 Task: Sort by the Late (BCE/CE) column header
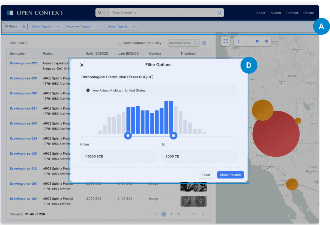(x=129, y=53)
